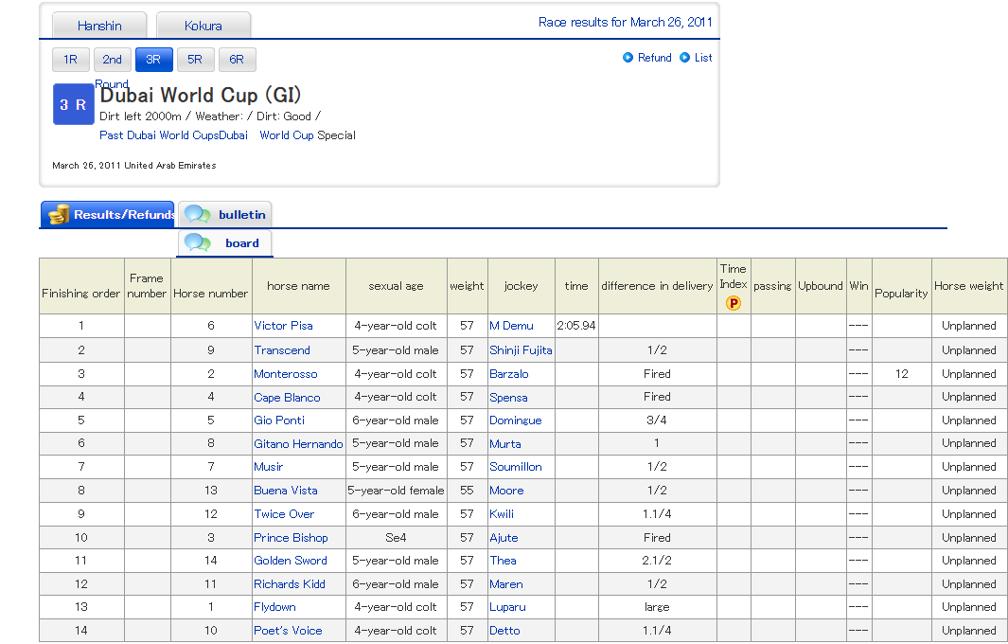Click the coins icon on Results/Refunds
This screenshot has height=644, width=1008.
click(x=59, y=214)
